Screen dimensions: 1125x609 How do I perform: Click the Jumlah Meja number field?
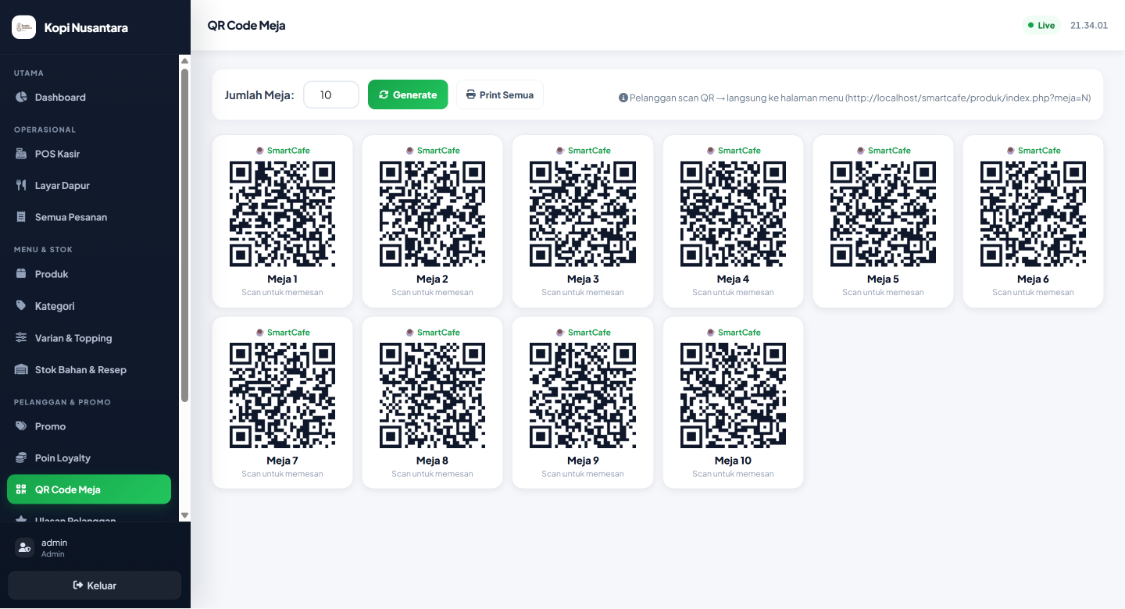tap(331, 94)
